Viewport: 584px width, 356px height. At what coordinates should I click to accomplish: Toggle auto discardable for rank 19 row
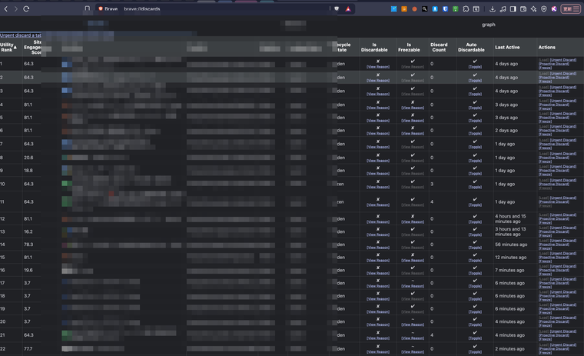[475, 311]
